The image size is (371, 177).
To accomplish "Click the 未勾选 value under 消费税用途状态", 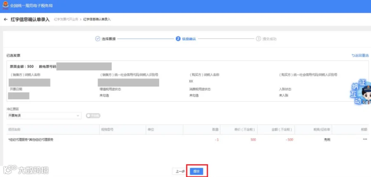I will [194, 95].
